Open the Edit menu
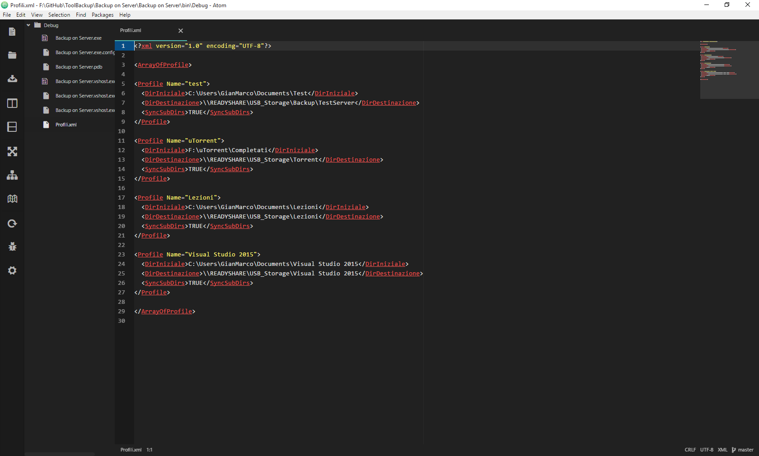The width and height of the screenshot is (759, 456). point(21,15)
